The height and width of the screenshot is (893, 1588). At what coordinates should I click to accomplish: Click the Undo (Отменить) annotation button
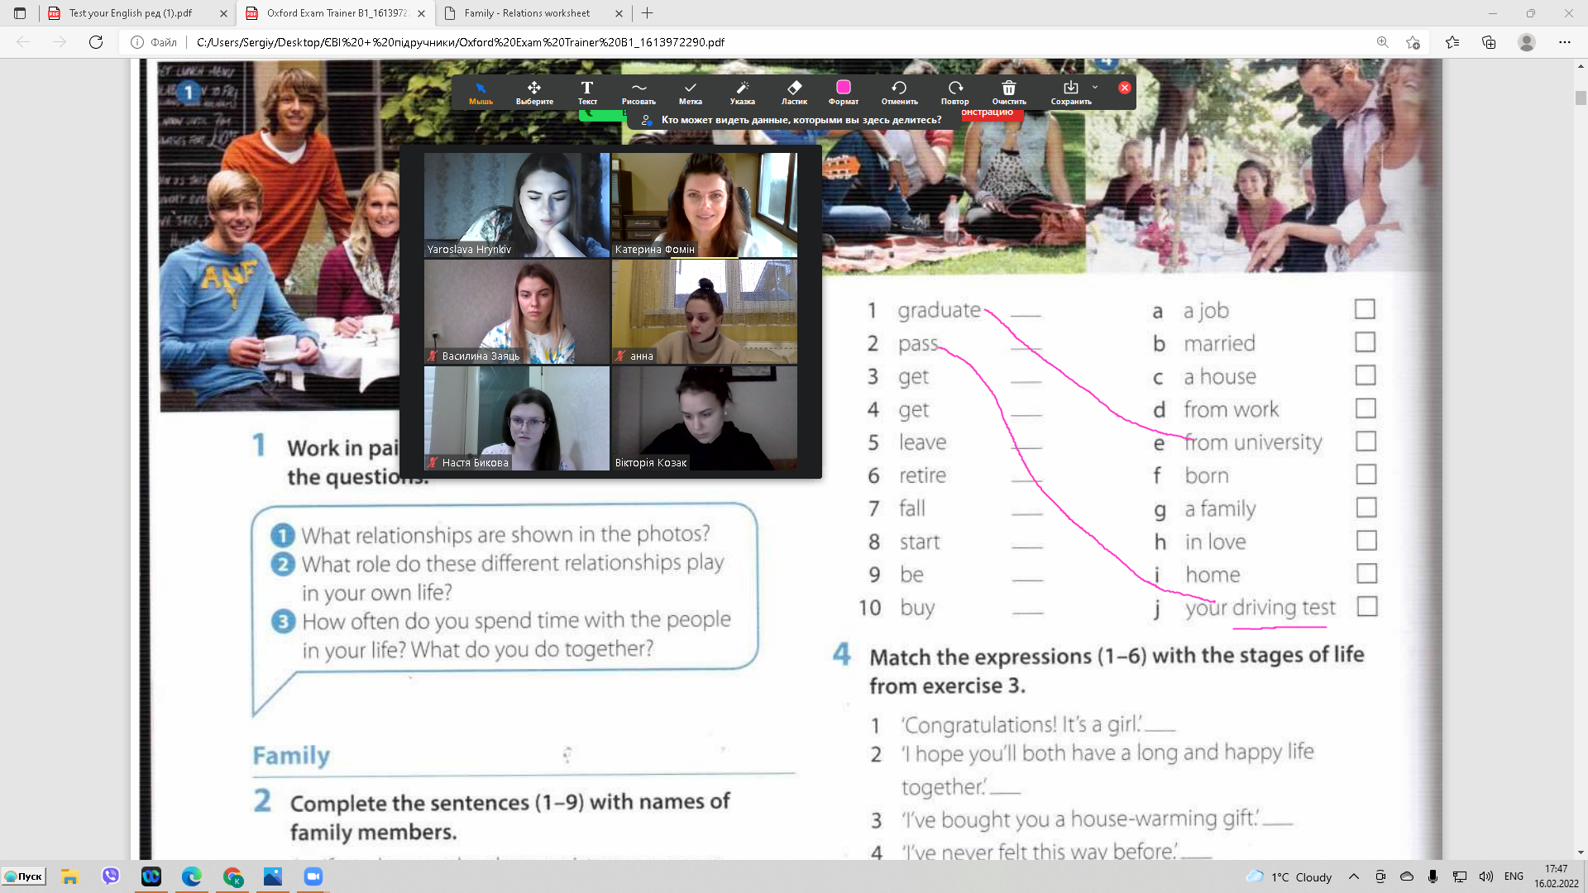point(899,92)
